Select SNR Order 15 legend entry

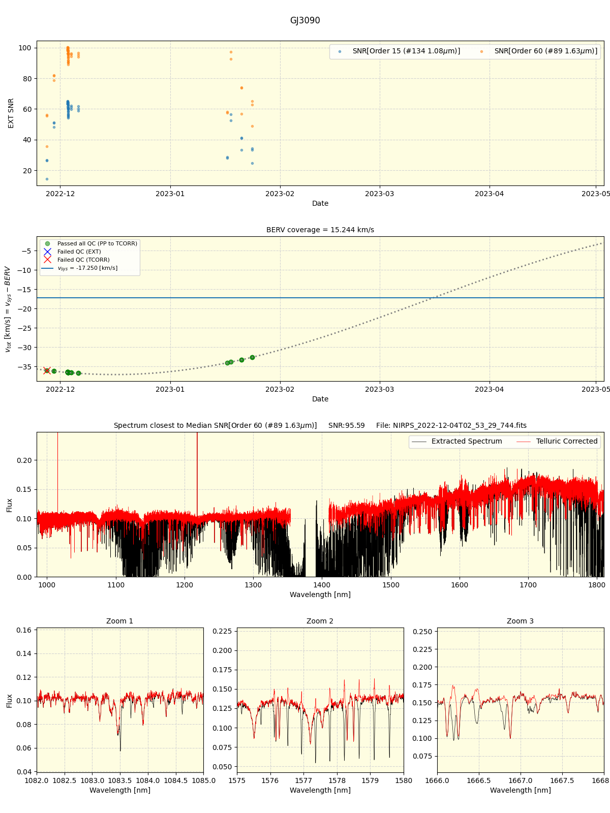[x=400, y=51]
